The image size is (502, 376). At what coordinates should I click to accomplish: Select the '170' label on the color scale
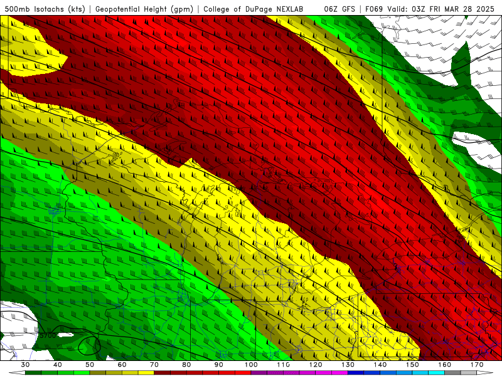pyautogui.click(x=478, y=365)
